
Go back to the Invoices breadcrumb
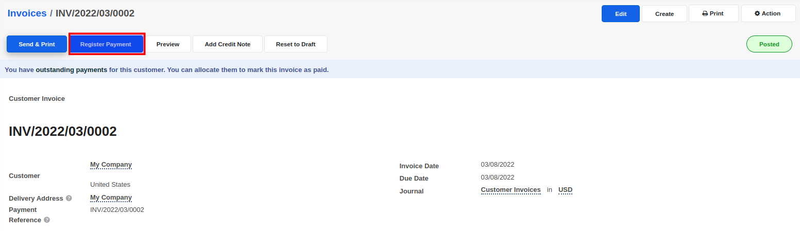[x=27, y=13]
